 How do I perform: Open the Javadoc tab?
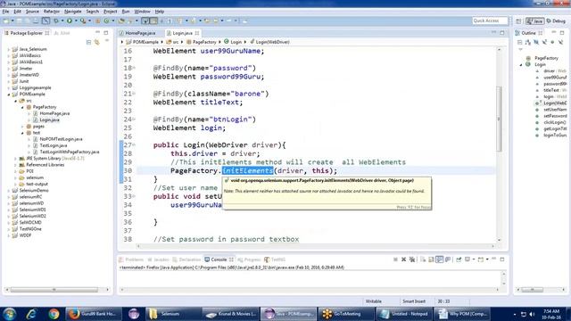click(159, 259)
